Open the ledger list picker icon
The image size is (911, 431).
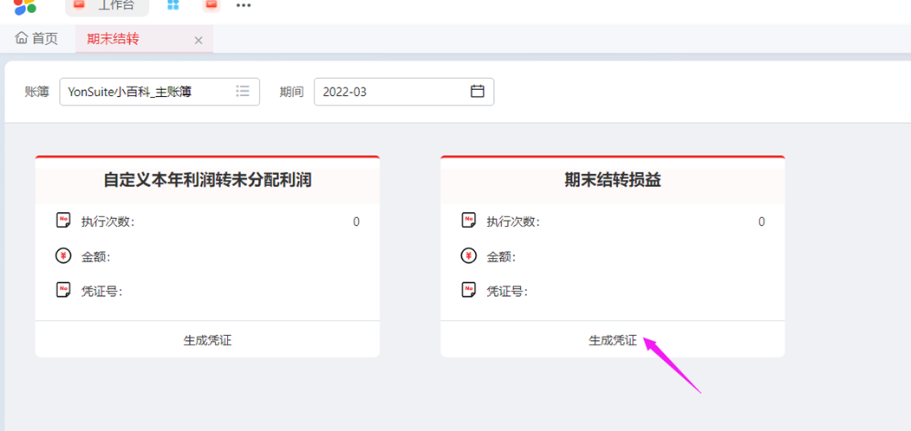[x=243, y=91]
